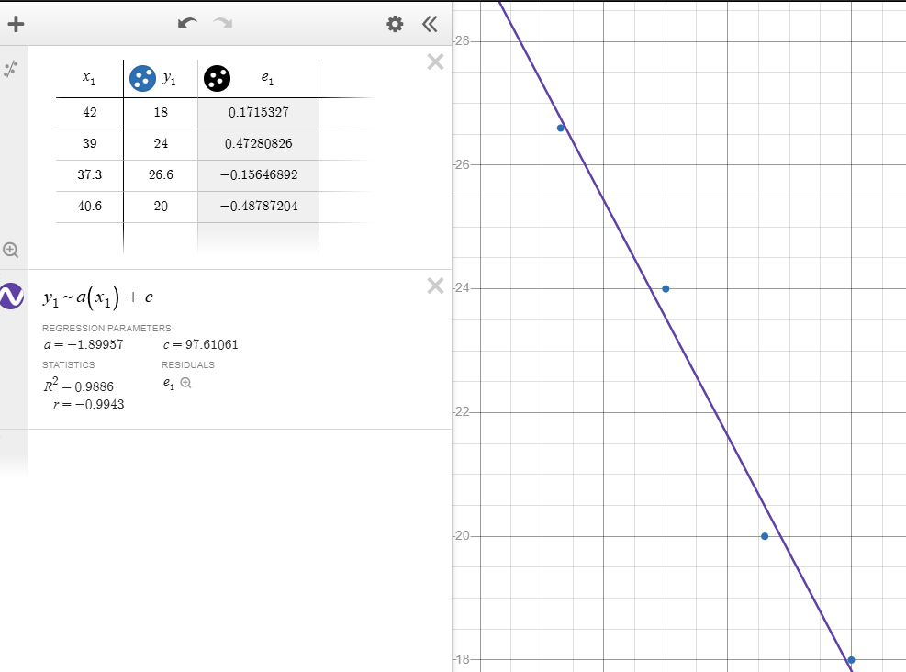
Task: Click the RESIDUALS heading
Action: pos(188,365)
